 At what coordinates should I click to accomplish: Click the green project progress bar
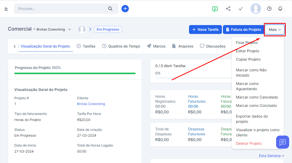click(75, 73)
